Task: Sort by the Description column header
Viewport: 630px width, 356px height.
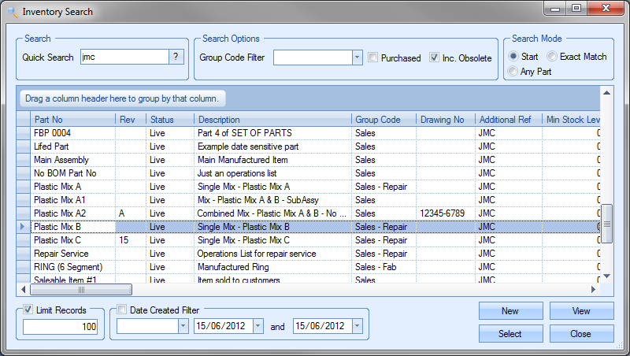Action: tap(272, 119)
